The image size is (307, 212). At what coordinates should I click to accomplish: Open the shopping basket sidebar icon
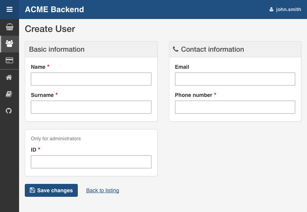coord(10,27)
